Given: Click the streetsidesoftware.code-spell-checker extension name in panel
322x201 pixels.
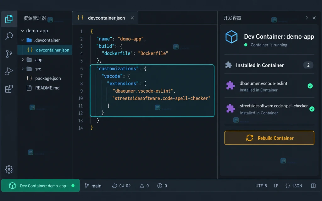Looking at the screenshot, I should 274,106.
